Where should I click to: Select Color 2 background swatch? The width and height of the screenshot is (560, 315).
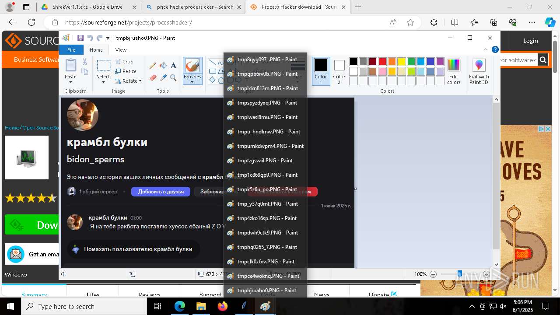pos(339,71)
